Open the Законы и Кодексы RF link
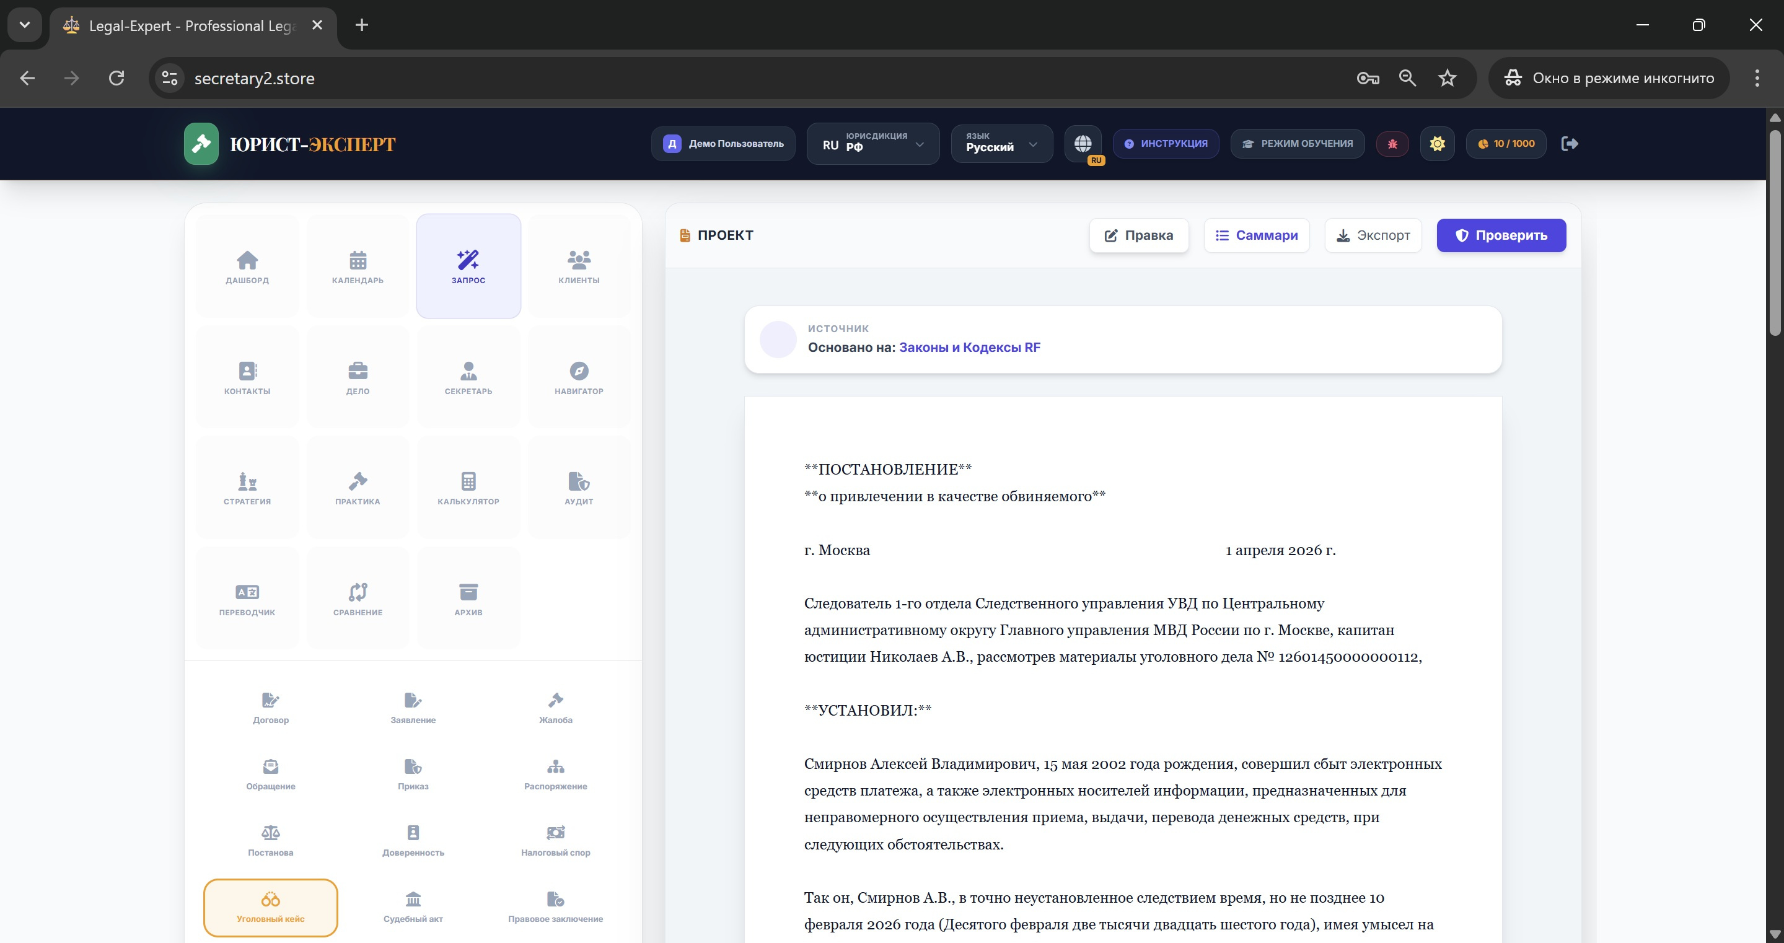 click(969, 348)
